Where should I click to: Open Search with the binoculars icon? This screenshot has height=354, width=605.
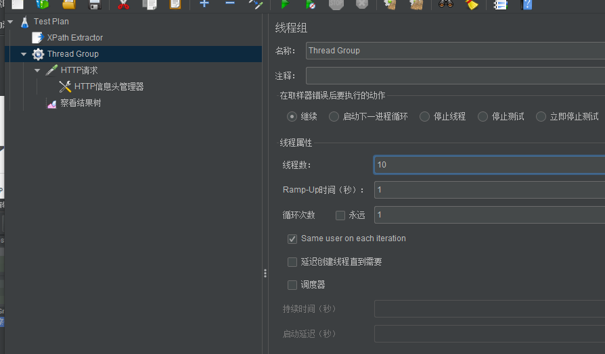click(446, 4)
